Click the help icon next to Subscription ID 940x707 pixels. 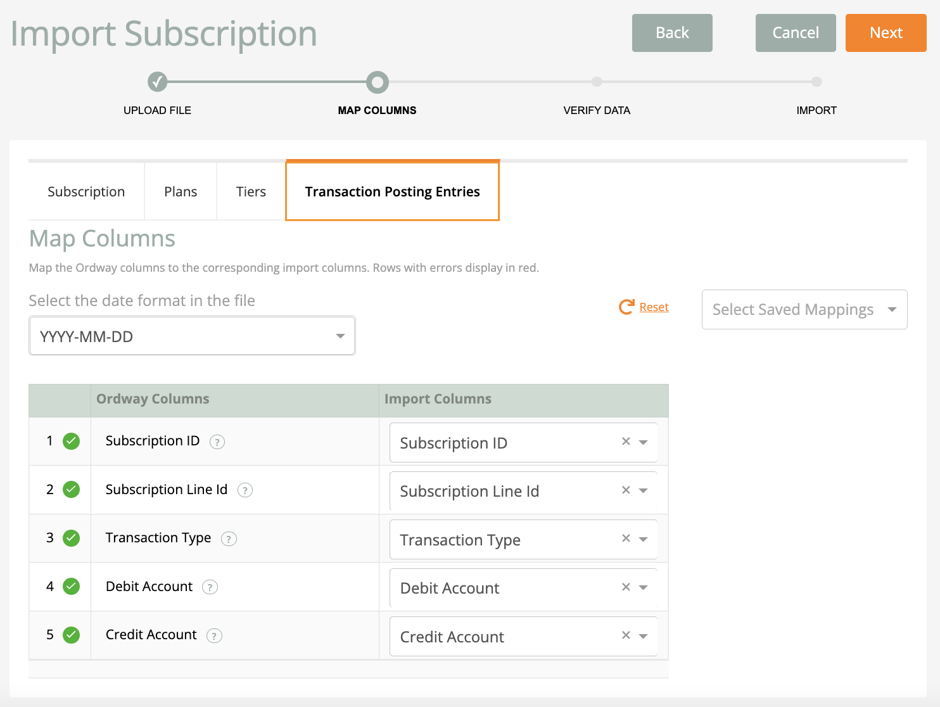(x=217, y=442)
